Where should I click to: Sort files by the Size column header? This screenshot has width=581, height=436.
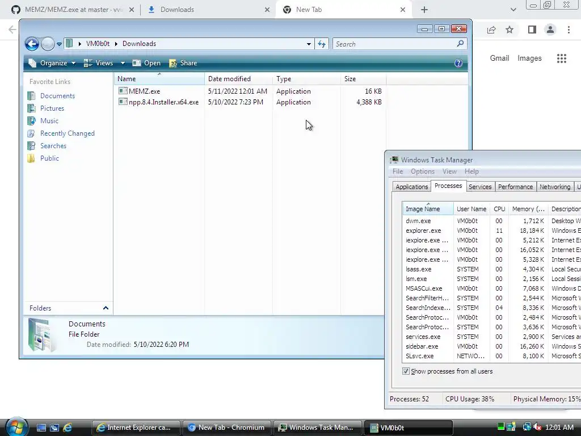363,78
